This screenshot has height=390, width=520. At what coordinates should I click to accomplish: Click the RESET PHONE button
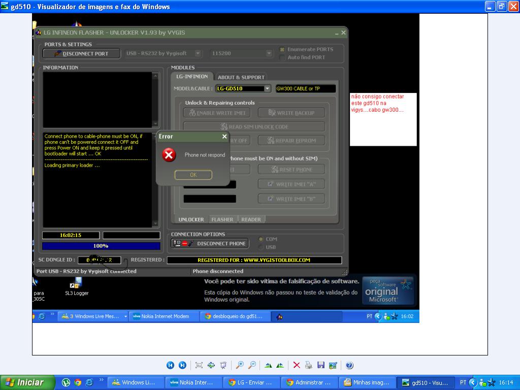point(291,170)
